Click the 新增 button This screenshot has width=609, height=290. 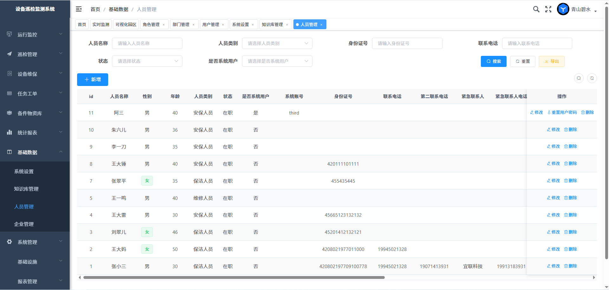point(93,80)
